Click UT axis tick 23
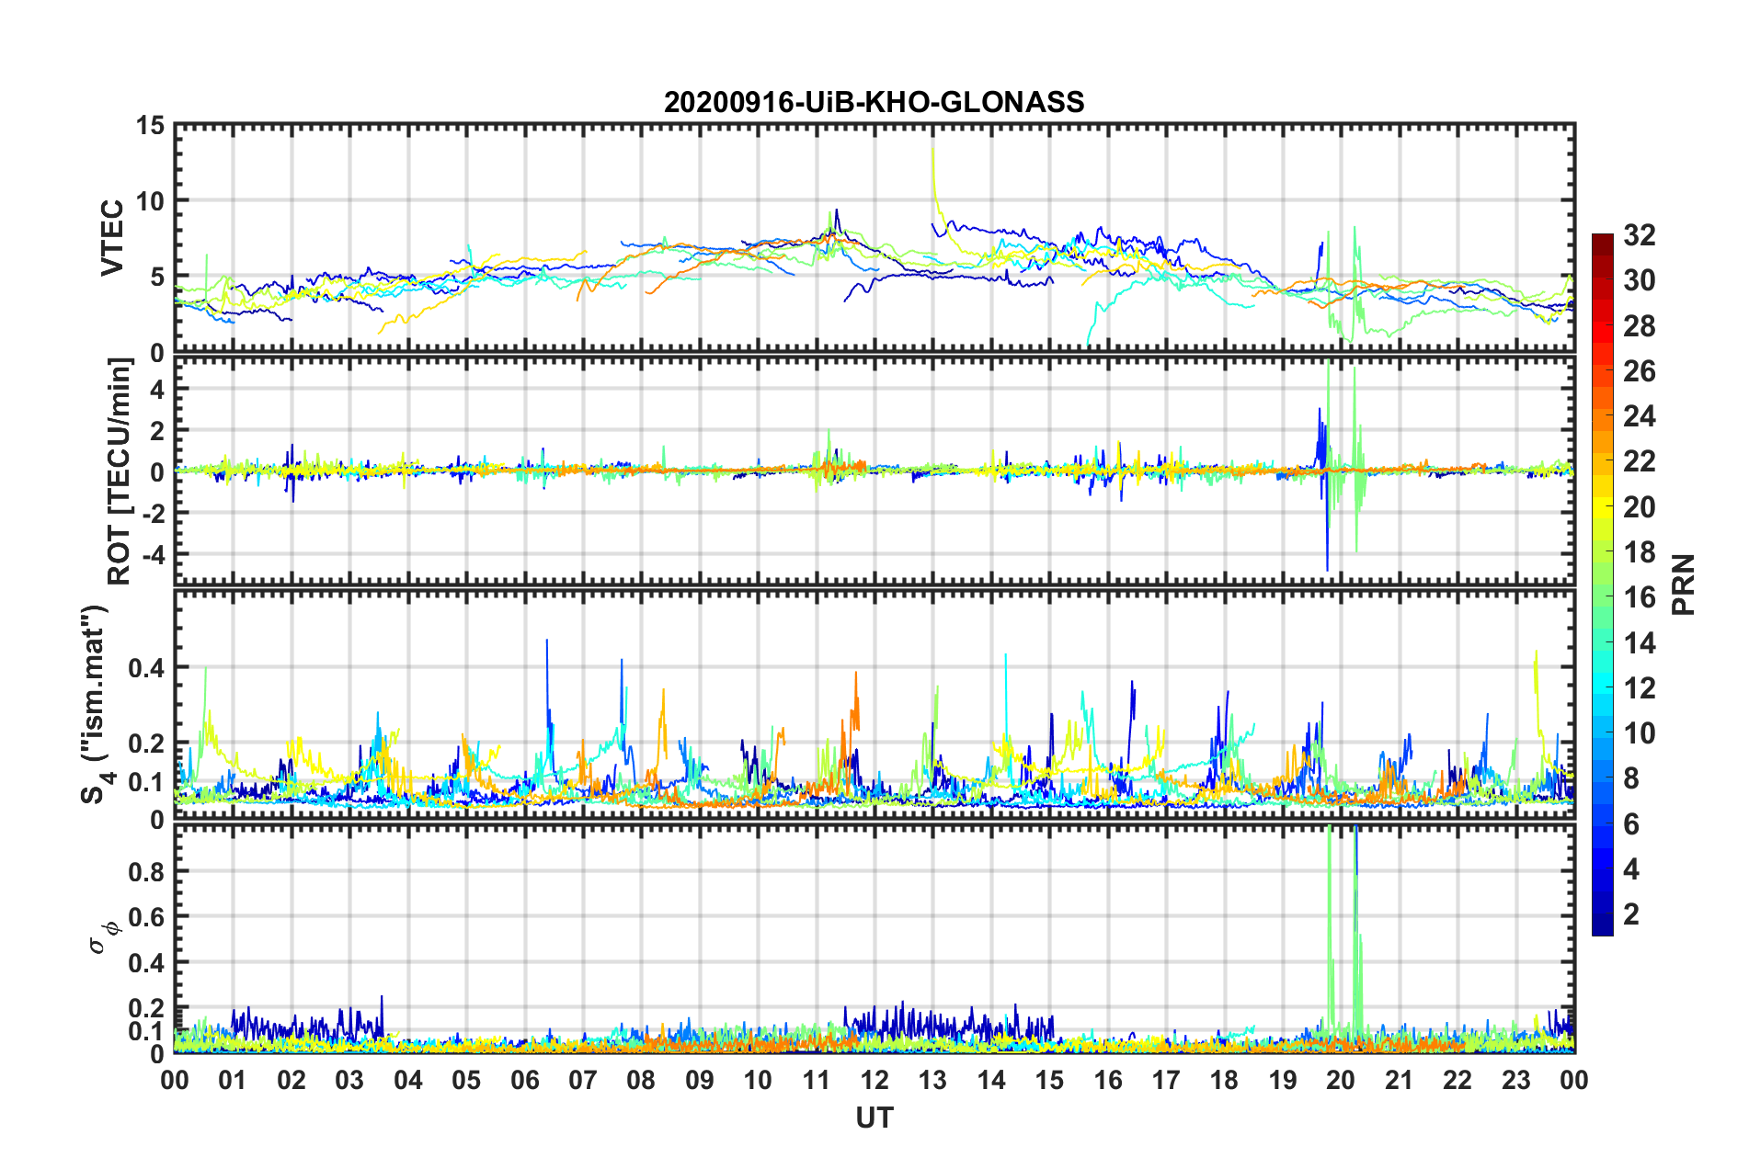 [x=1516, y=1081]
